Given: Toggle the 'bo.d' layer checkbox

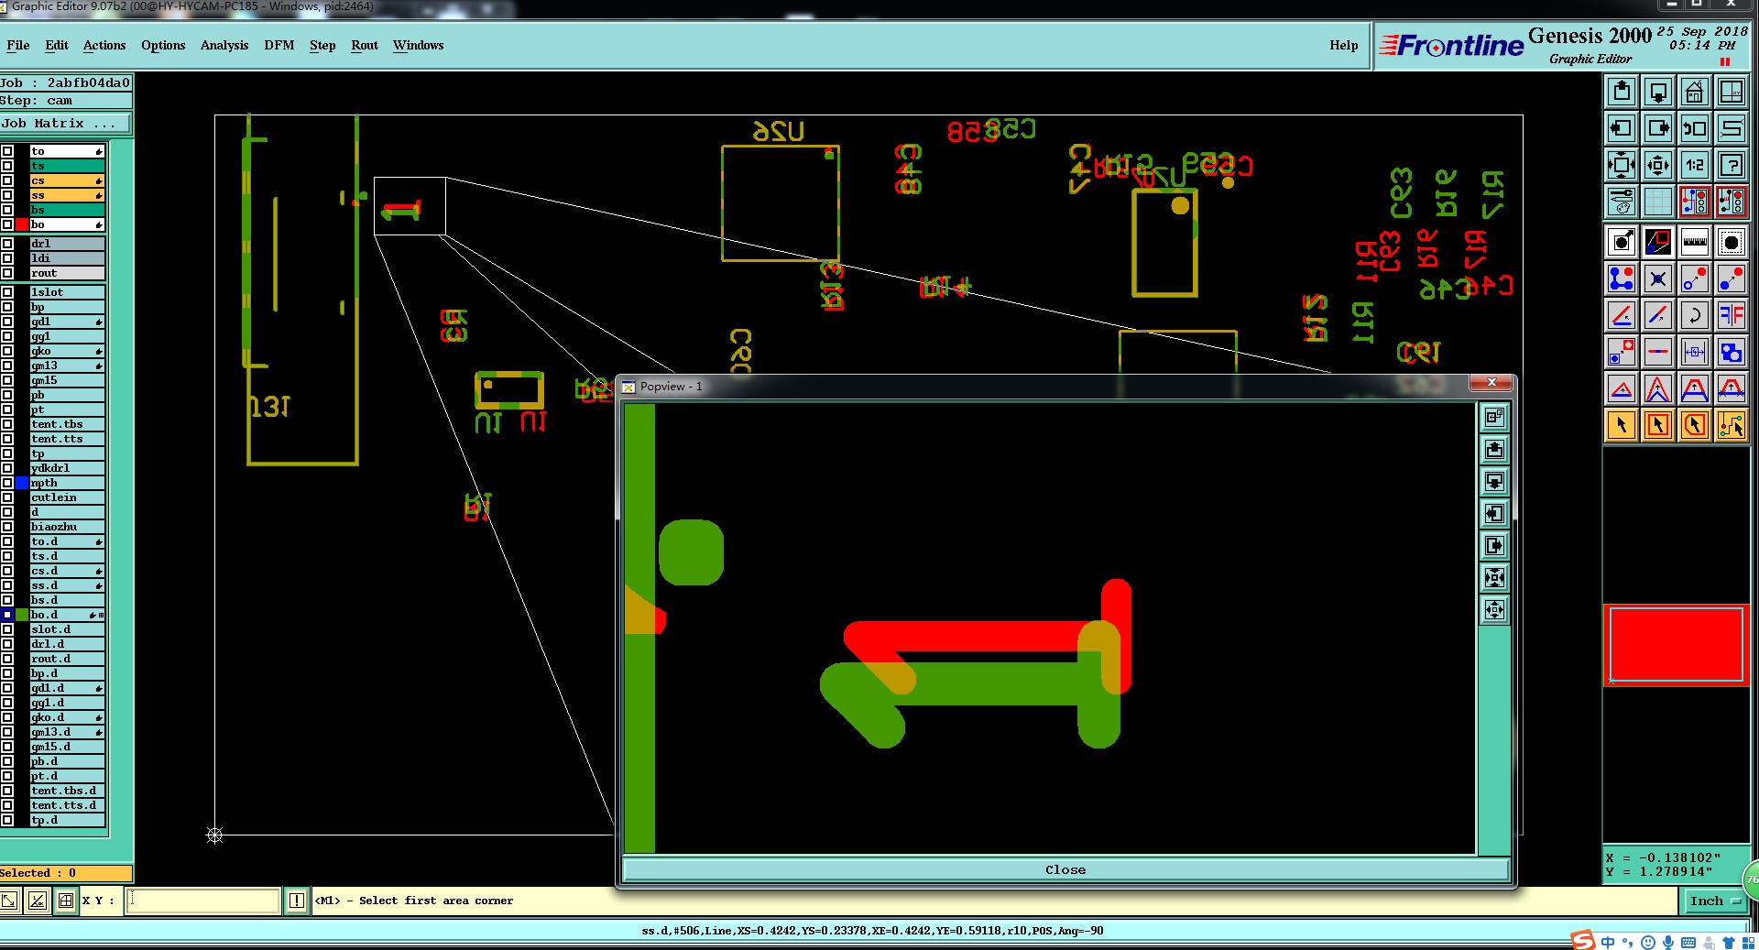Looking at the screenshot, I should (x=7, y=615).
